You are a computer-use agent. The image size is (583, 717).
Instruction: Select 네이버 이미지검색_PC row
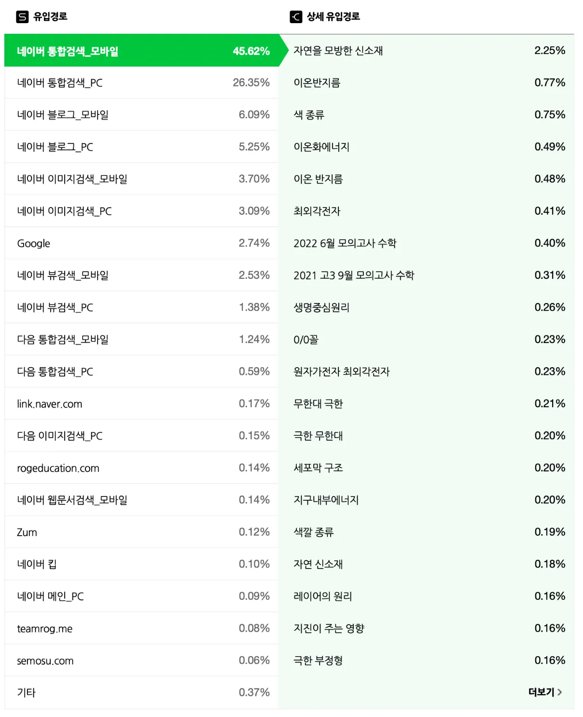click(x=142, y=211)
